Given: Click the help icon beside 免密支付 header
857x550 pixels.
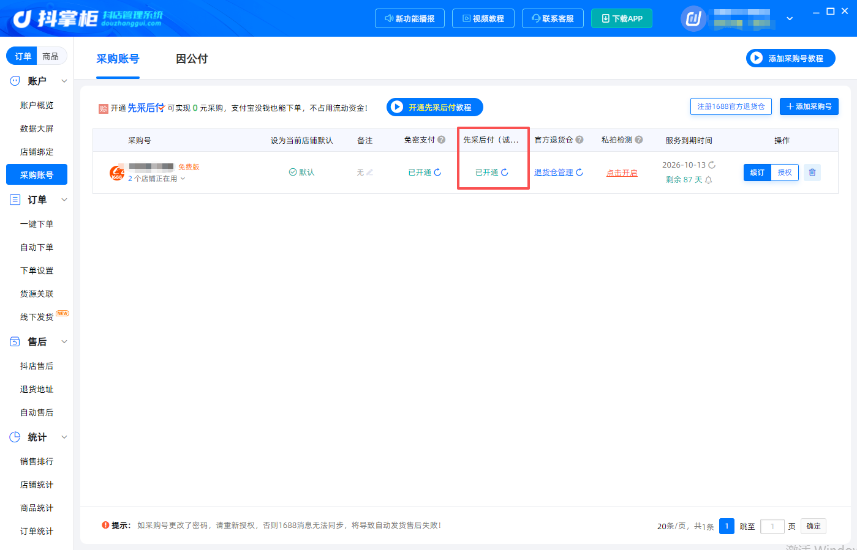Looking at the screenshot, I should click(x=442, y=139).
